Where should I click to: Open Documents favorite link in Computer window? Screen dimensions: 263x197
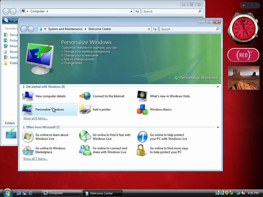[x=11, y=35]
